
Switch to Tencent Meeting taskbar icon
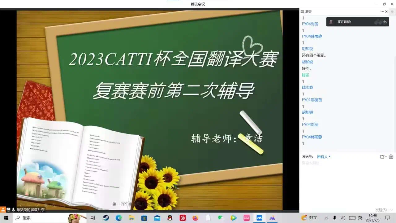pos(259,218)
